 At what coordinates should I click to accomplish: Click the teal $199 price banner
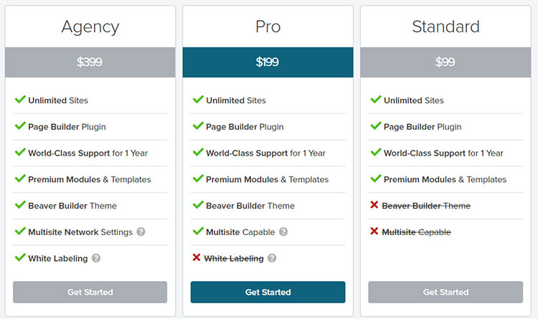point(268,62)
